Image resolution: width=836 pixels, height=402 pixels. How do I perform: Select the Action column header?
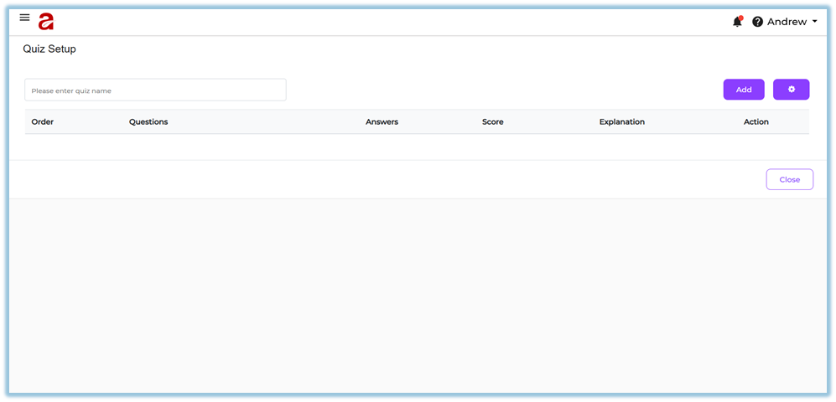[756, 122]
